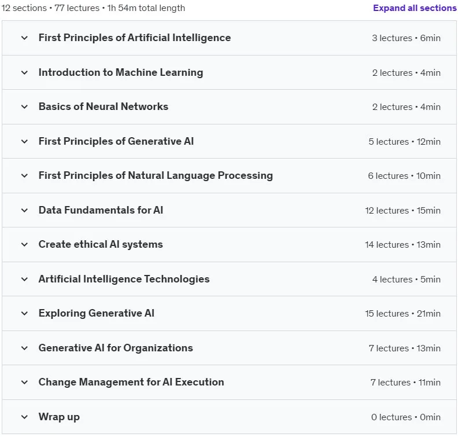
Task: Open Create ethical AI systems title
Action: (x=101, y=244)
